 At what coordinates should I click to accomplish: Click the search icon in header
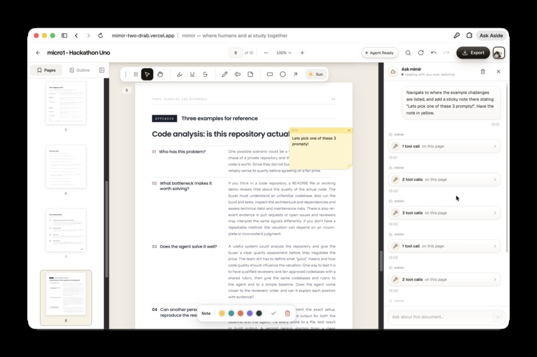click(x=408, y=53)
